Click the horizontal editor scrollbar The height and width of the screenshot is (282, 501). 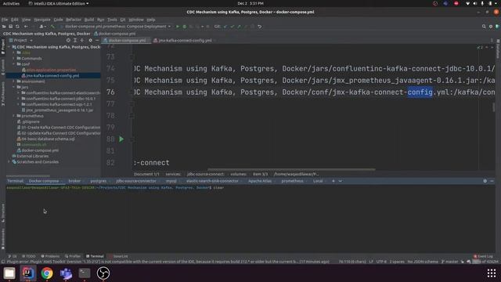(291, 169)
